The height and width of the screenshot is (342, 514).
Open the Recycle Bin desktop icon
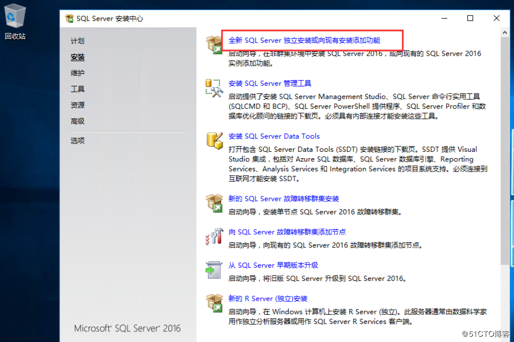15,21
